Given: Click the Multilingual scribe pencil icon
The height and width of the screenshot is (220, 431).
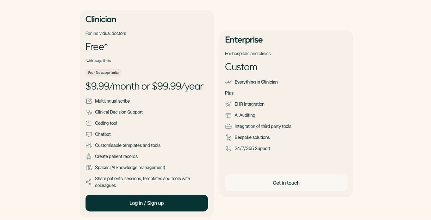Looking at the screenshot, I should pyautogui.click(x=89, y=101).
